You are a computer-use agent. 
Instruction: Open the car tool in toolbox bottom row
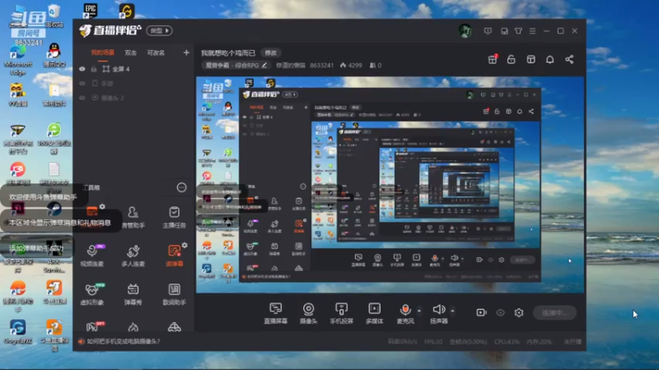(174, 327)
